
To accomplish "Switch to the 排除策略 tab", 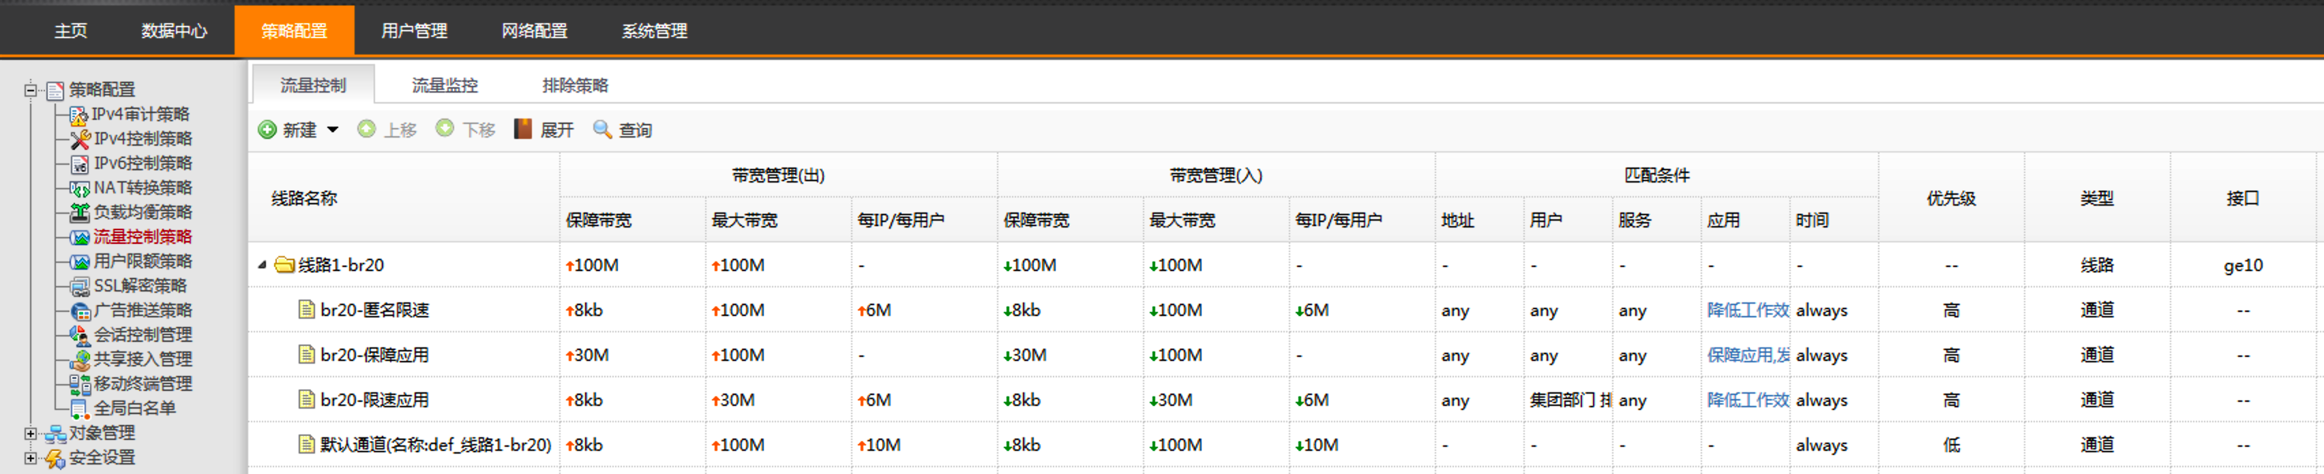I will (575, 84).
